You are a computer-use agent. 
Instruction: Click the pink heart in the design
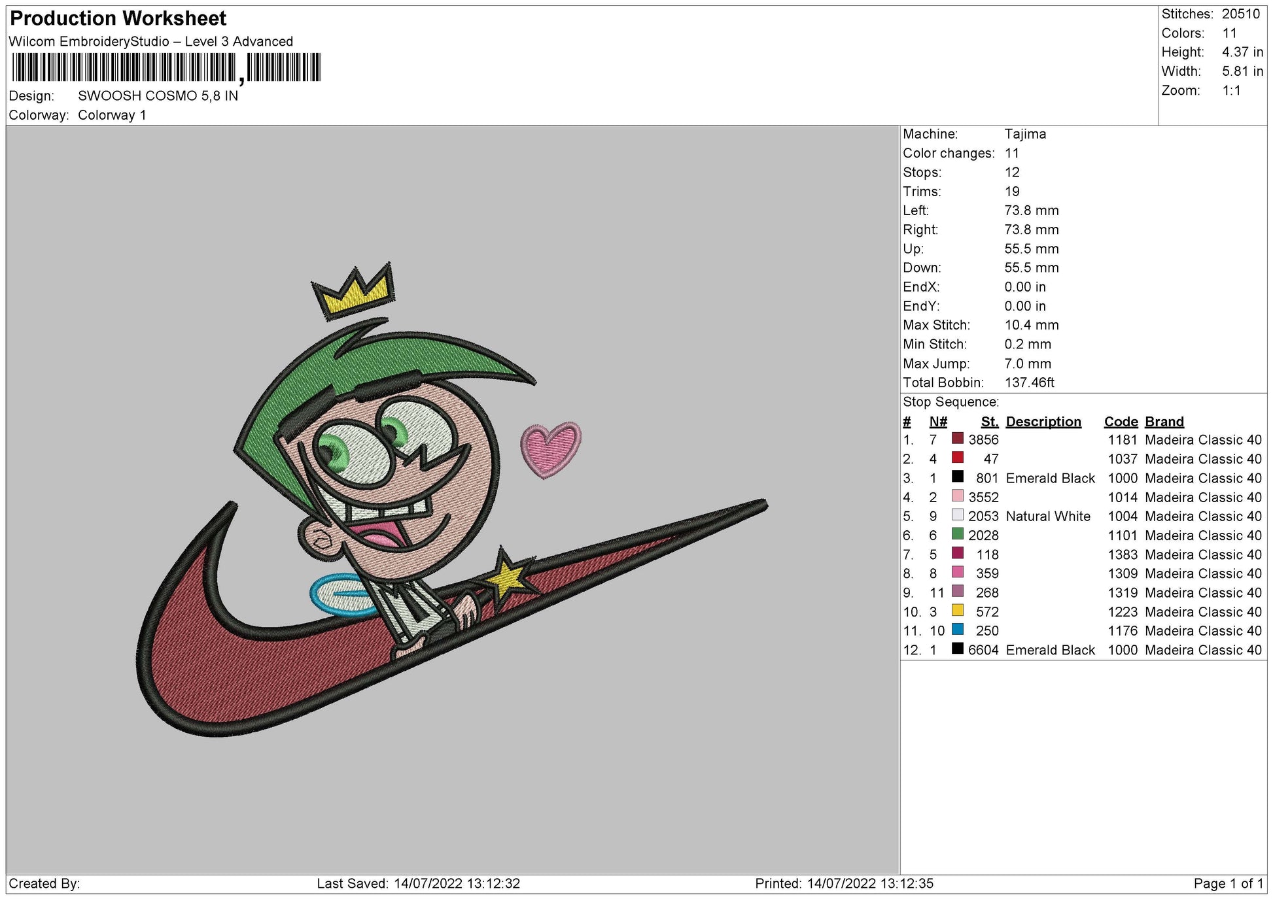tap(550, 449)
